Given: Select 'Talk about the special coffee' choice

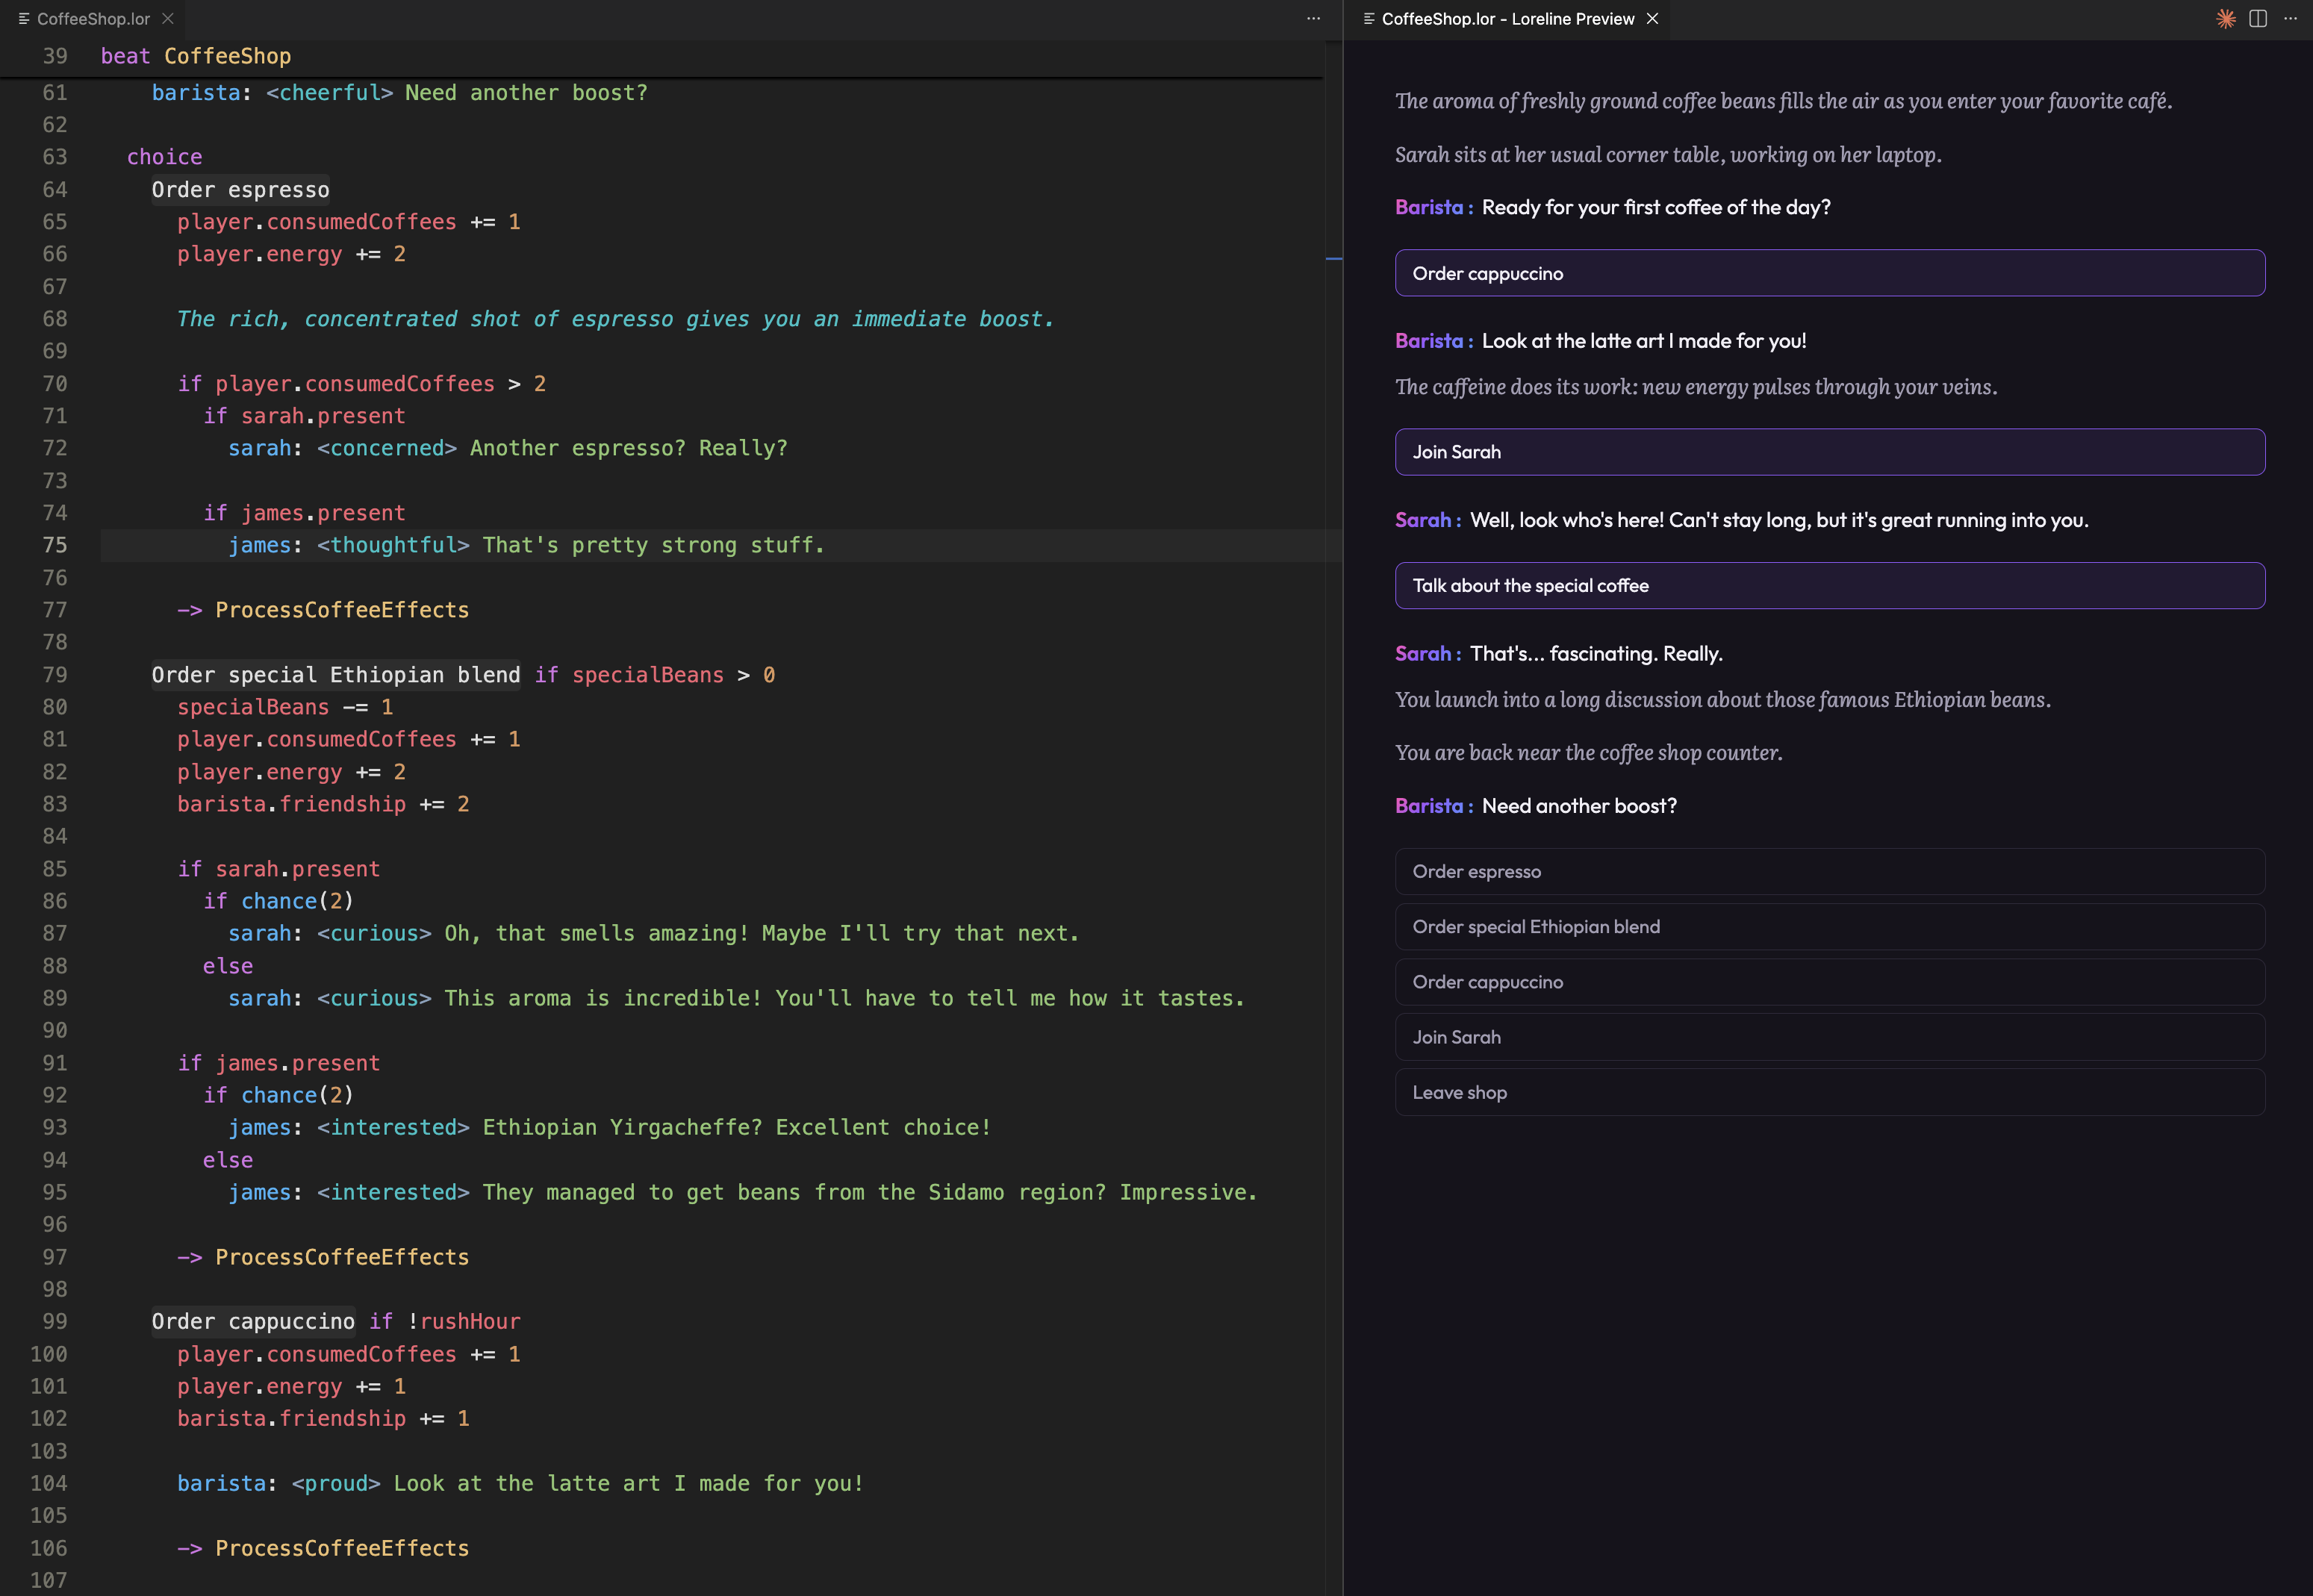Looking at the screenshot, I should 1829,585.
